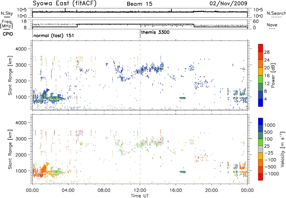This screenshot has width=286, height=198.
Task: Click the date "02/Nov/2009"
Action: [x=228, y=4]
